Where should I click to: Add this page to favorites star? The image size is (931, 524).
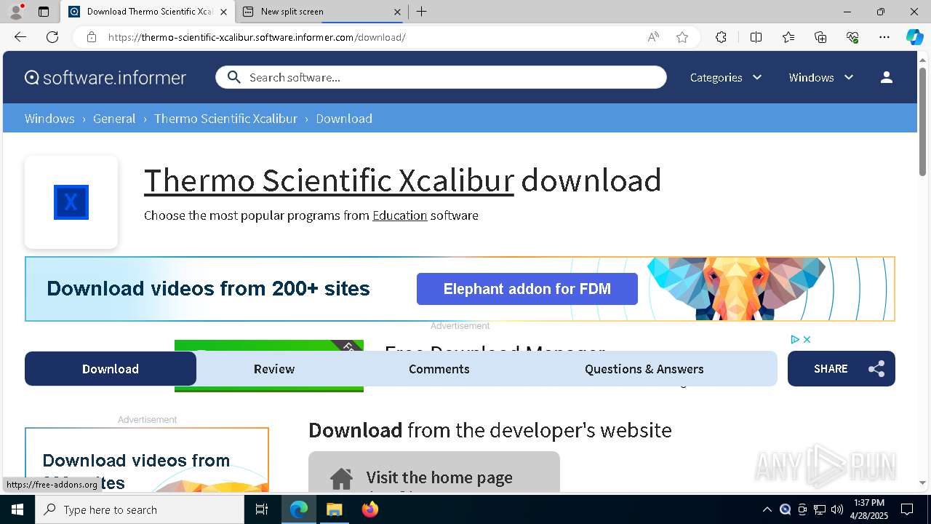tap(682, 37)
